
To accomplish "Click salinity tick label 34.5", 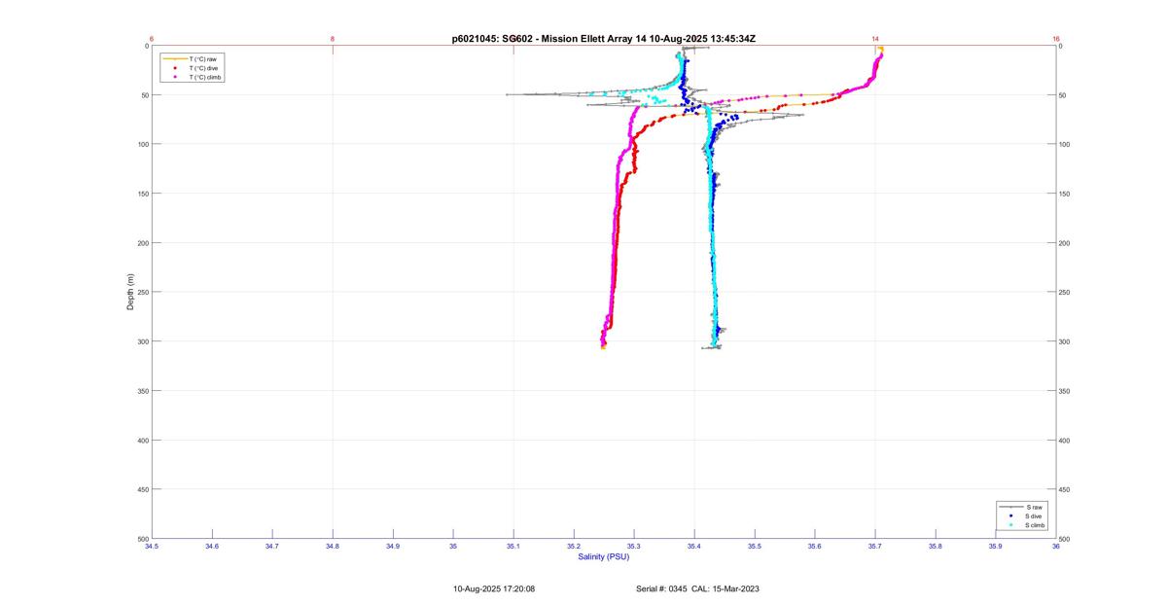I will pos(152,547).
